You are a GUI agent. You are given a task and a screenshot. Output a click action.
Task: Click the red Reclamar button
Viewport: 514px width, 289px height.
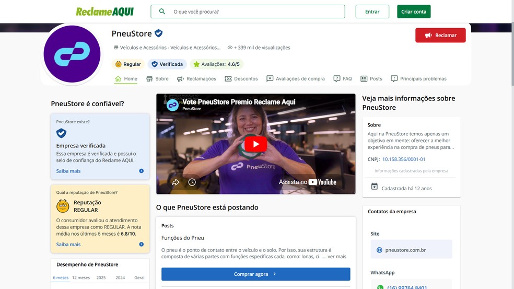click(440, 35)
